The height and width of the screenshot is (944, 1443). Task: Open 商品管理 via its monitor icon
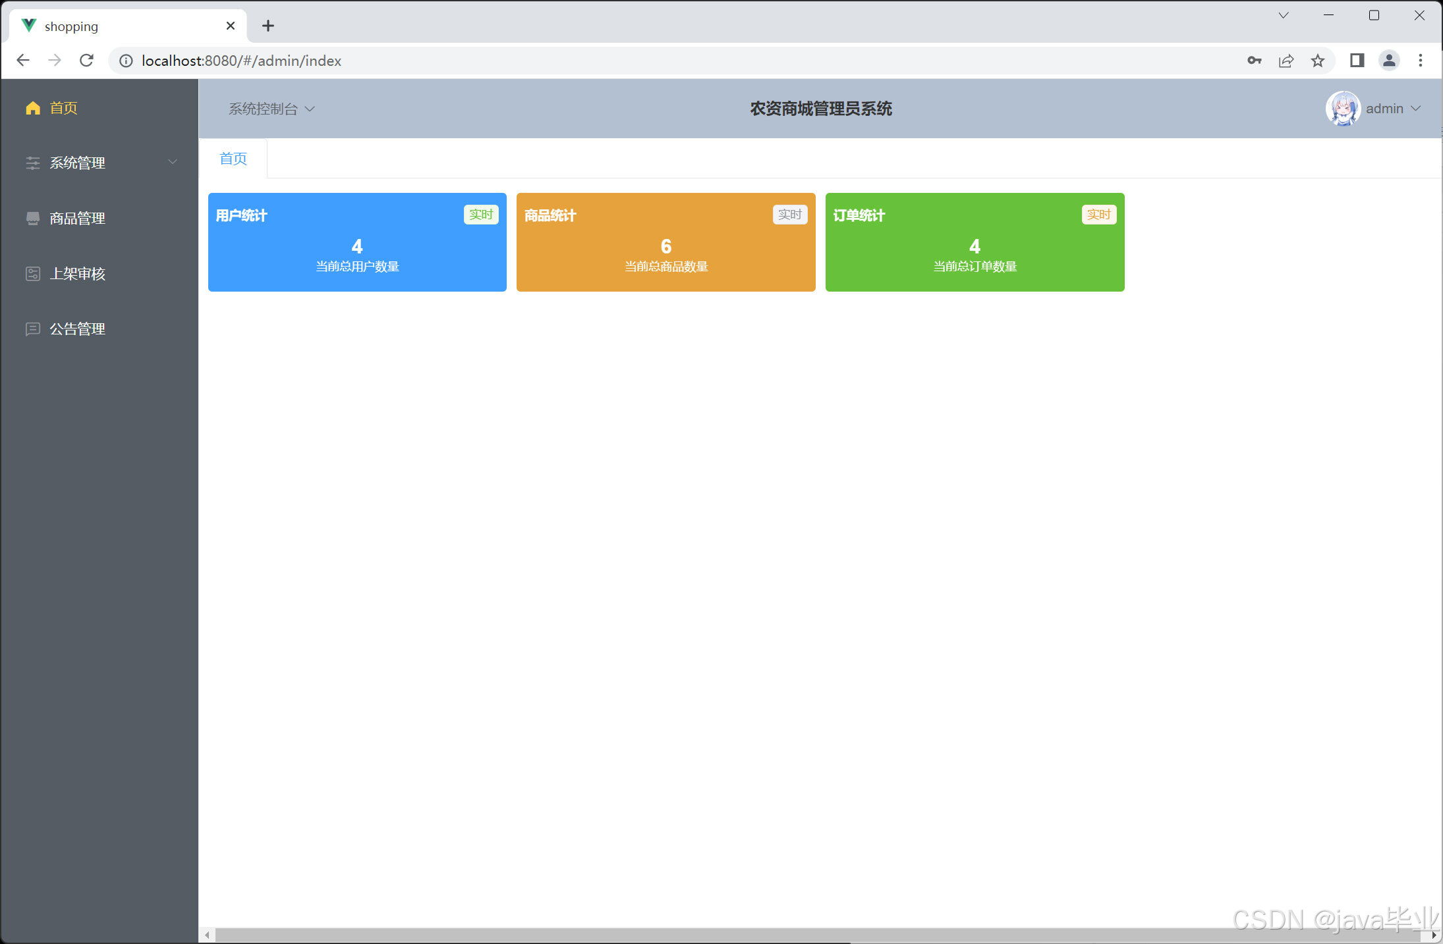[32, 218]
